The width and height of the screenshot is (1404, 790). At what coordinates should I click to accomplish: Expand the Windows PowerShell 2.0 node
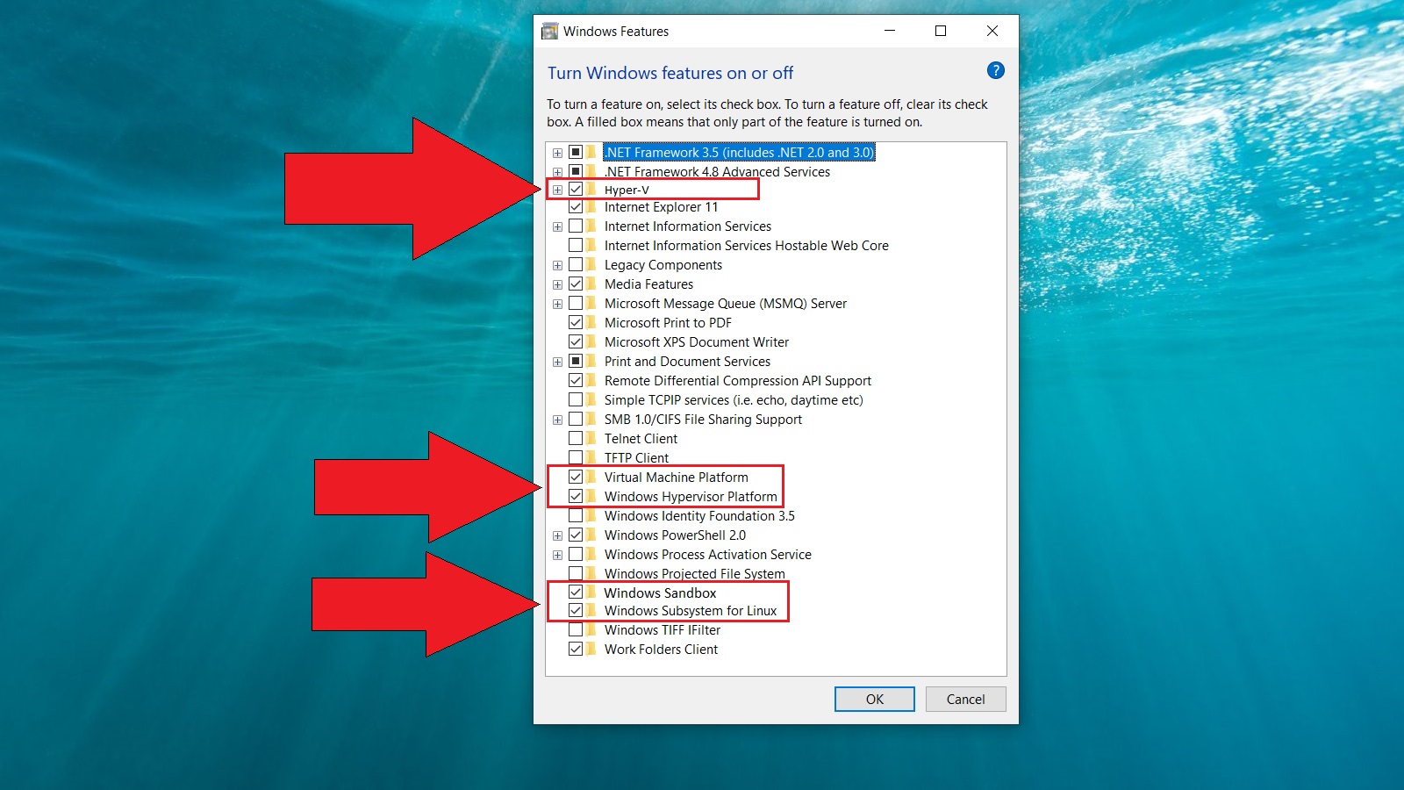point(557,535)
